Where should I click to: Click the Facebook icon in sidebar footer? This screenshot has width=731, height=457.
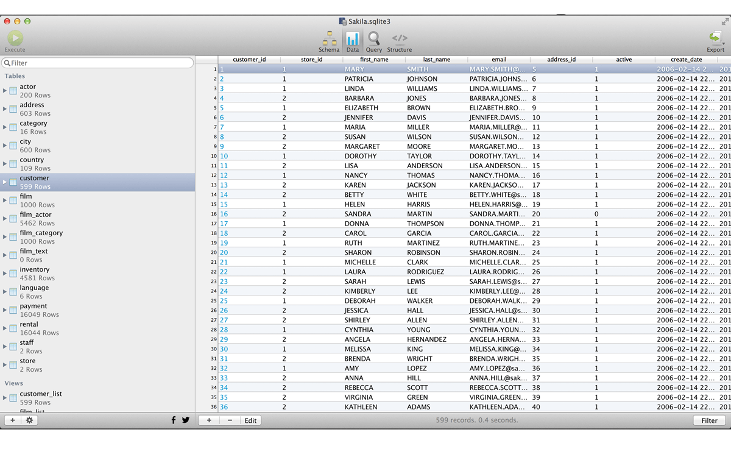pos(174,420)
